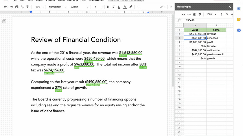This screenshot has height=136, width=243.
Task: Open the Normal text style dropdown
Action: tap(57, 7)
